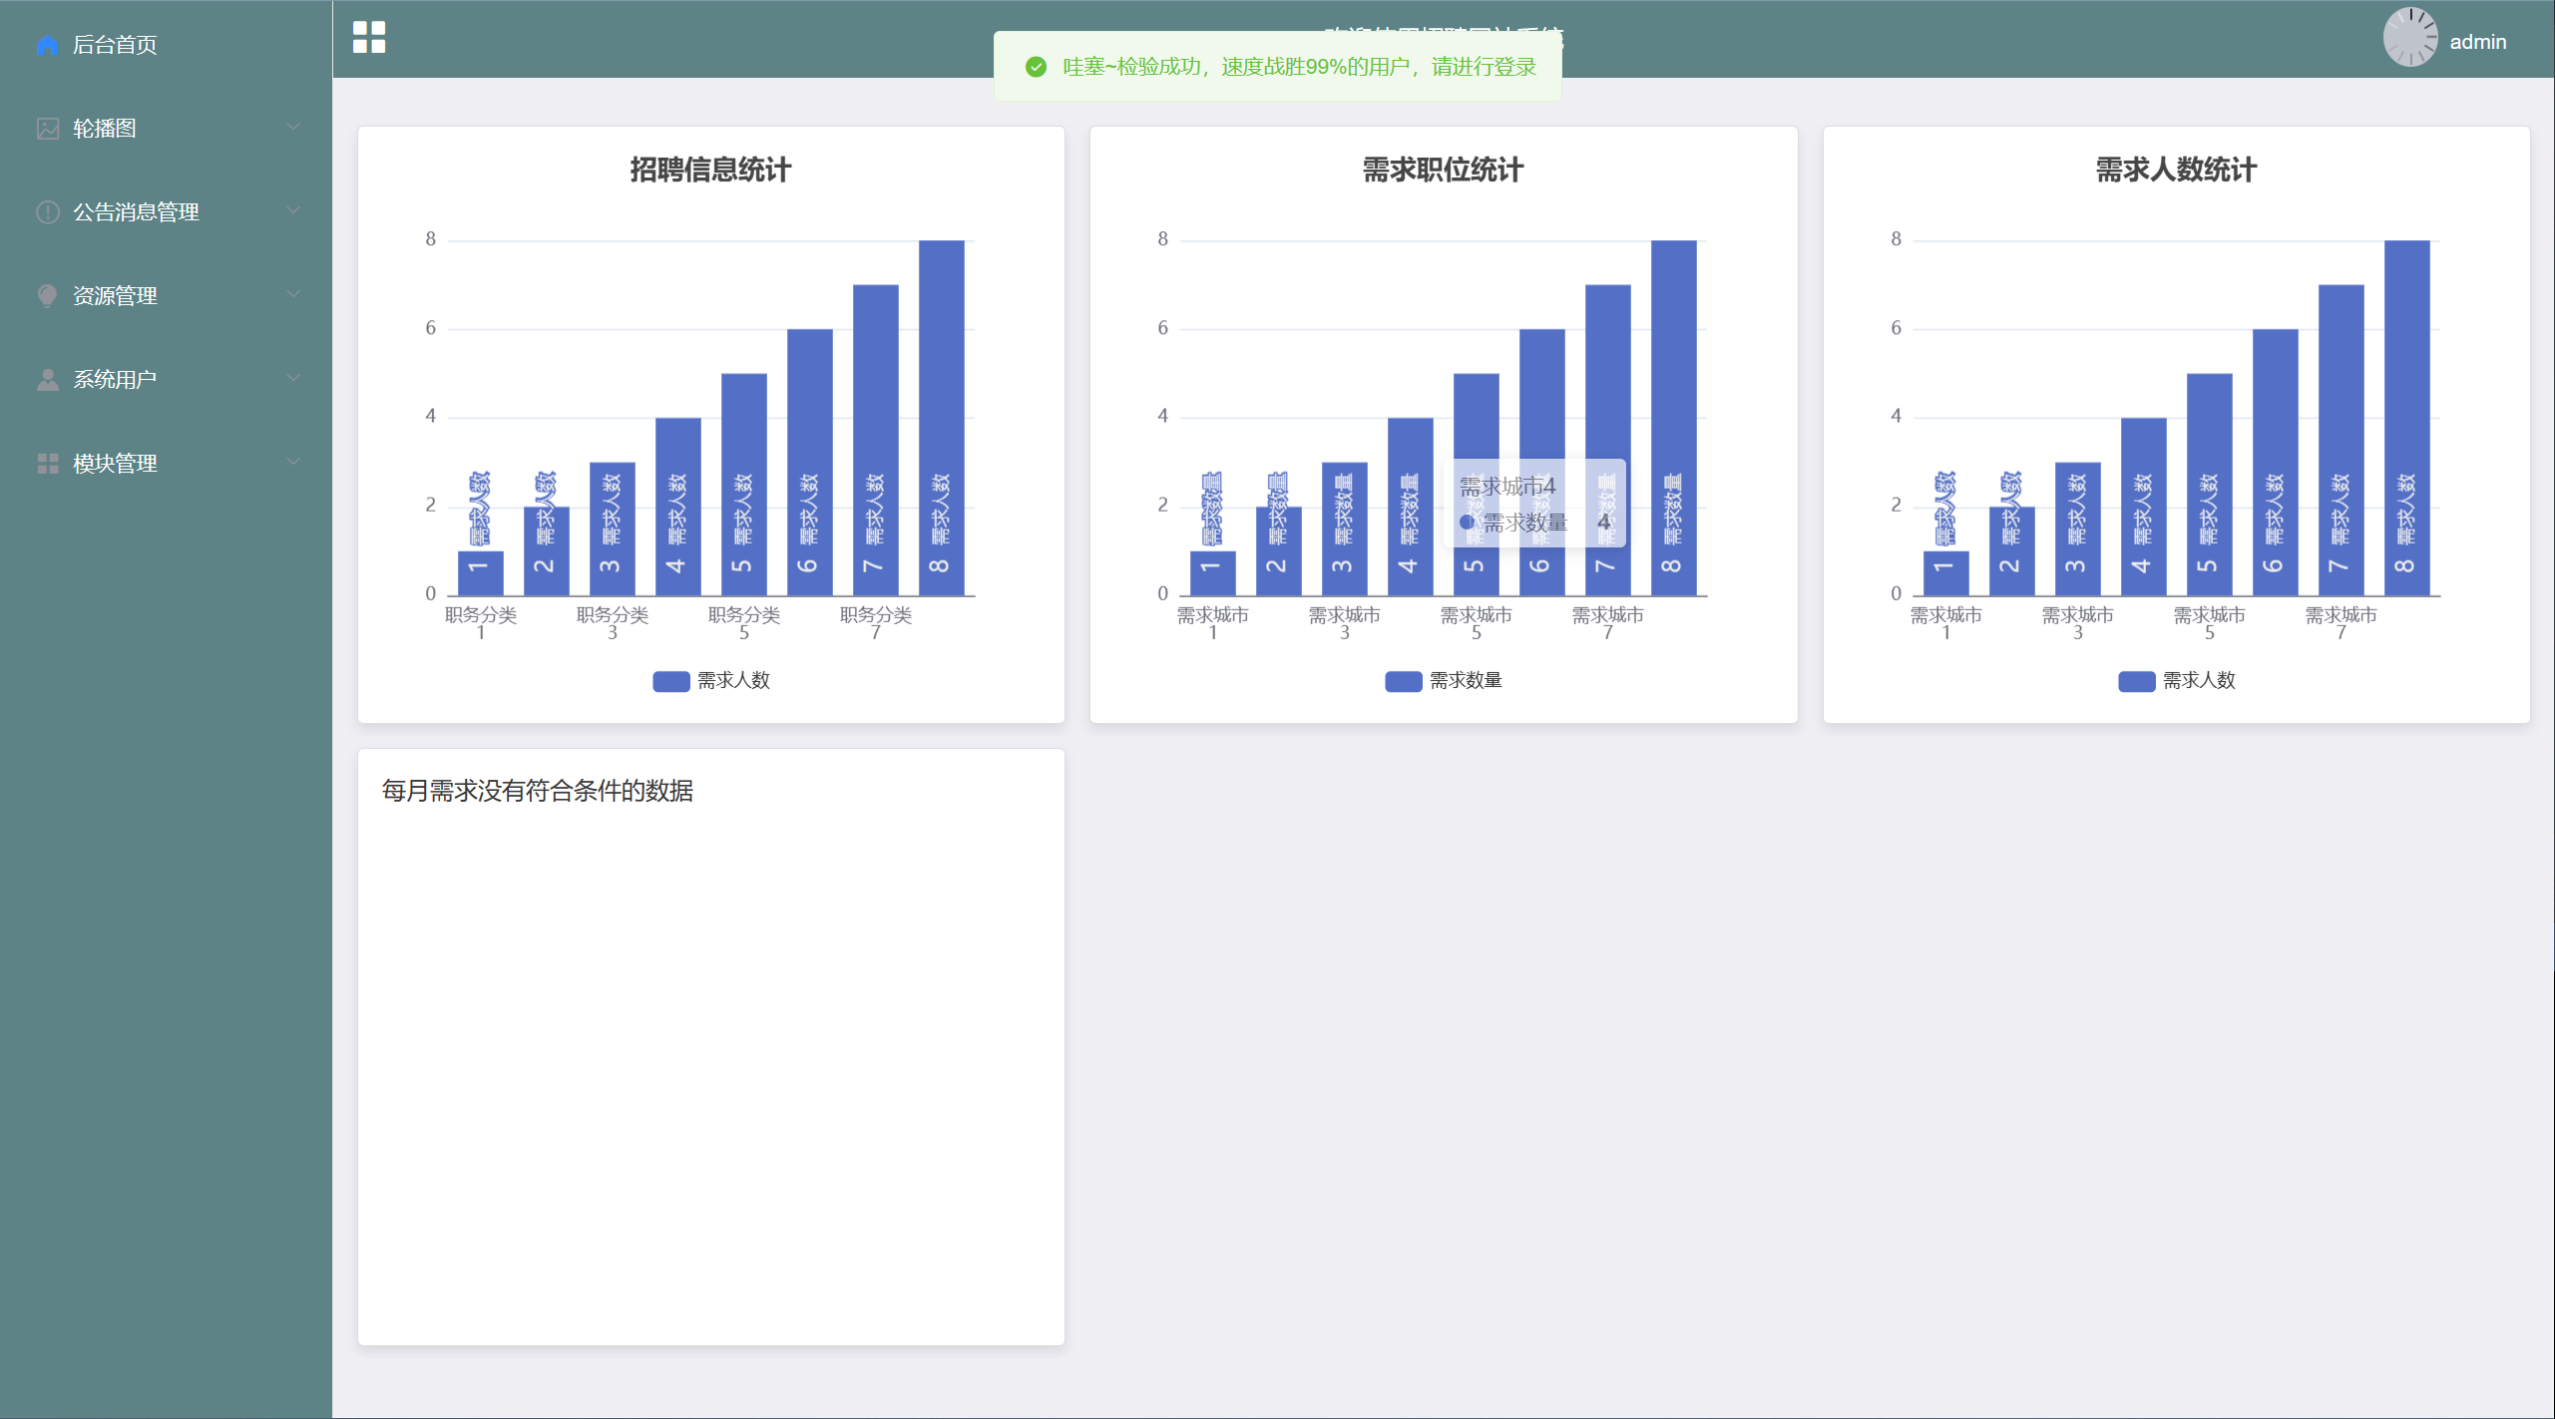2555x1419 pixels.
Task: Expand the 轮播图 submenu chevron
Action: (293, 127)
